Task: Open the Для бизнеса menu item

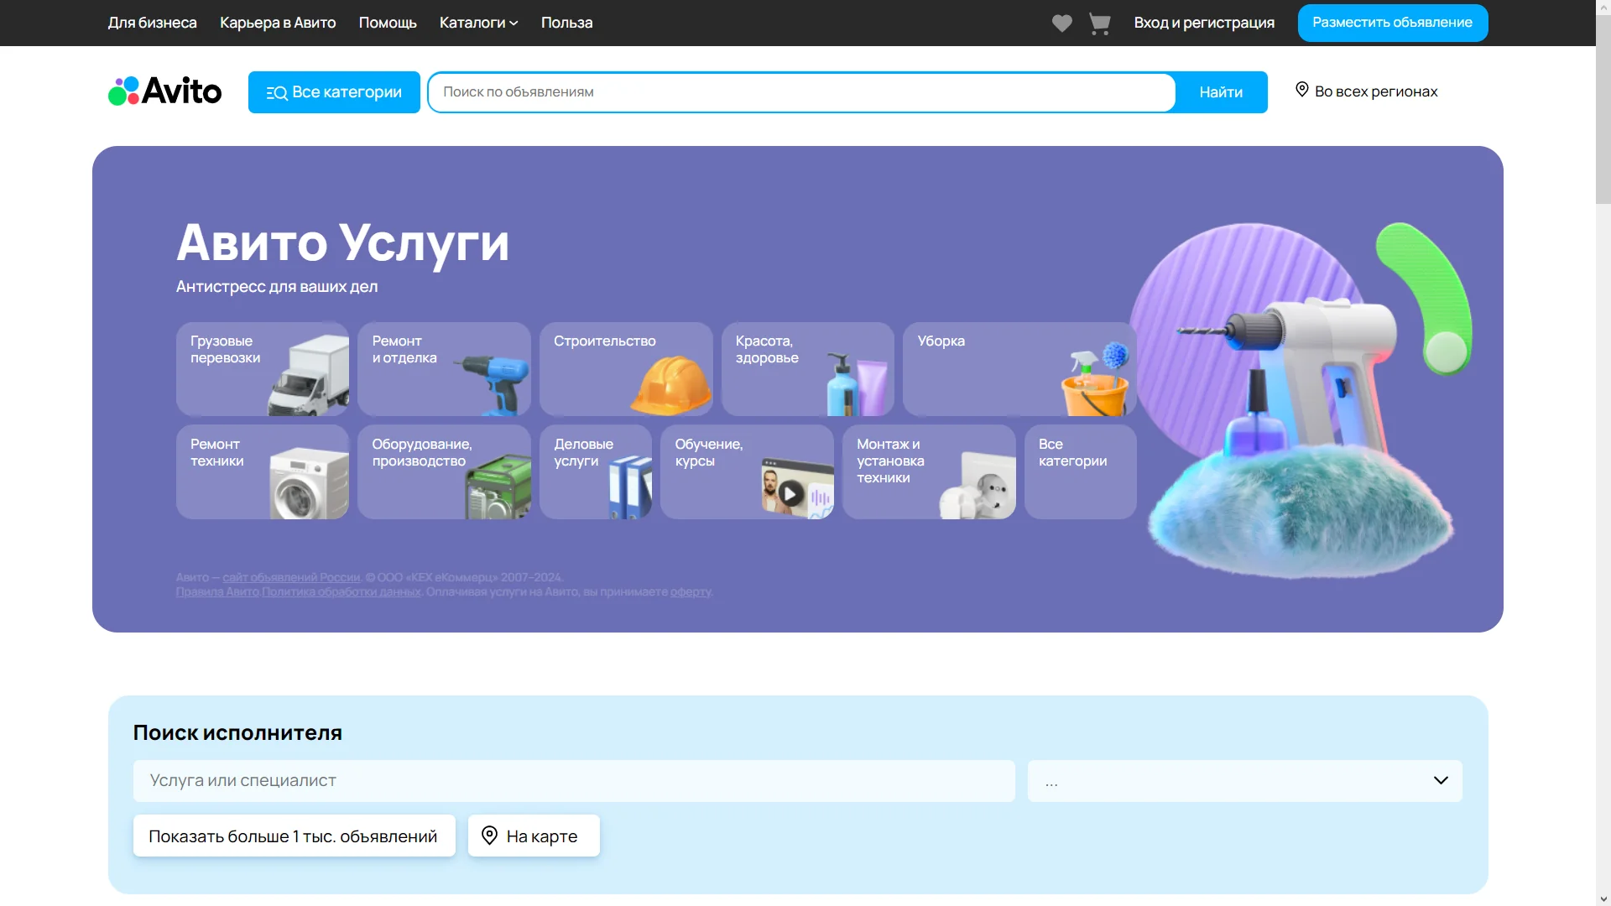Action: (x=152, y=23)
